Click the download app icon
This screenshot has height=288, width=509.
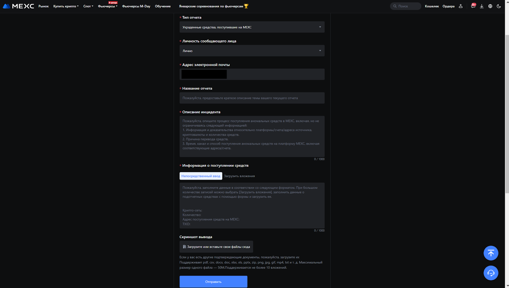tap(482, 6)
